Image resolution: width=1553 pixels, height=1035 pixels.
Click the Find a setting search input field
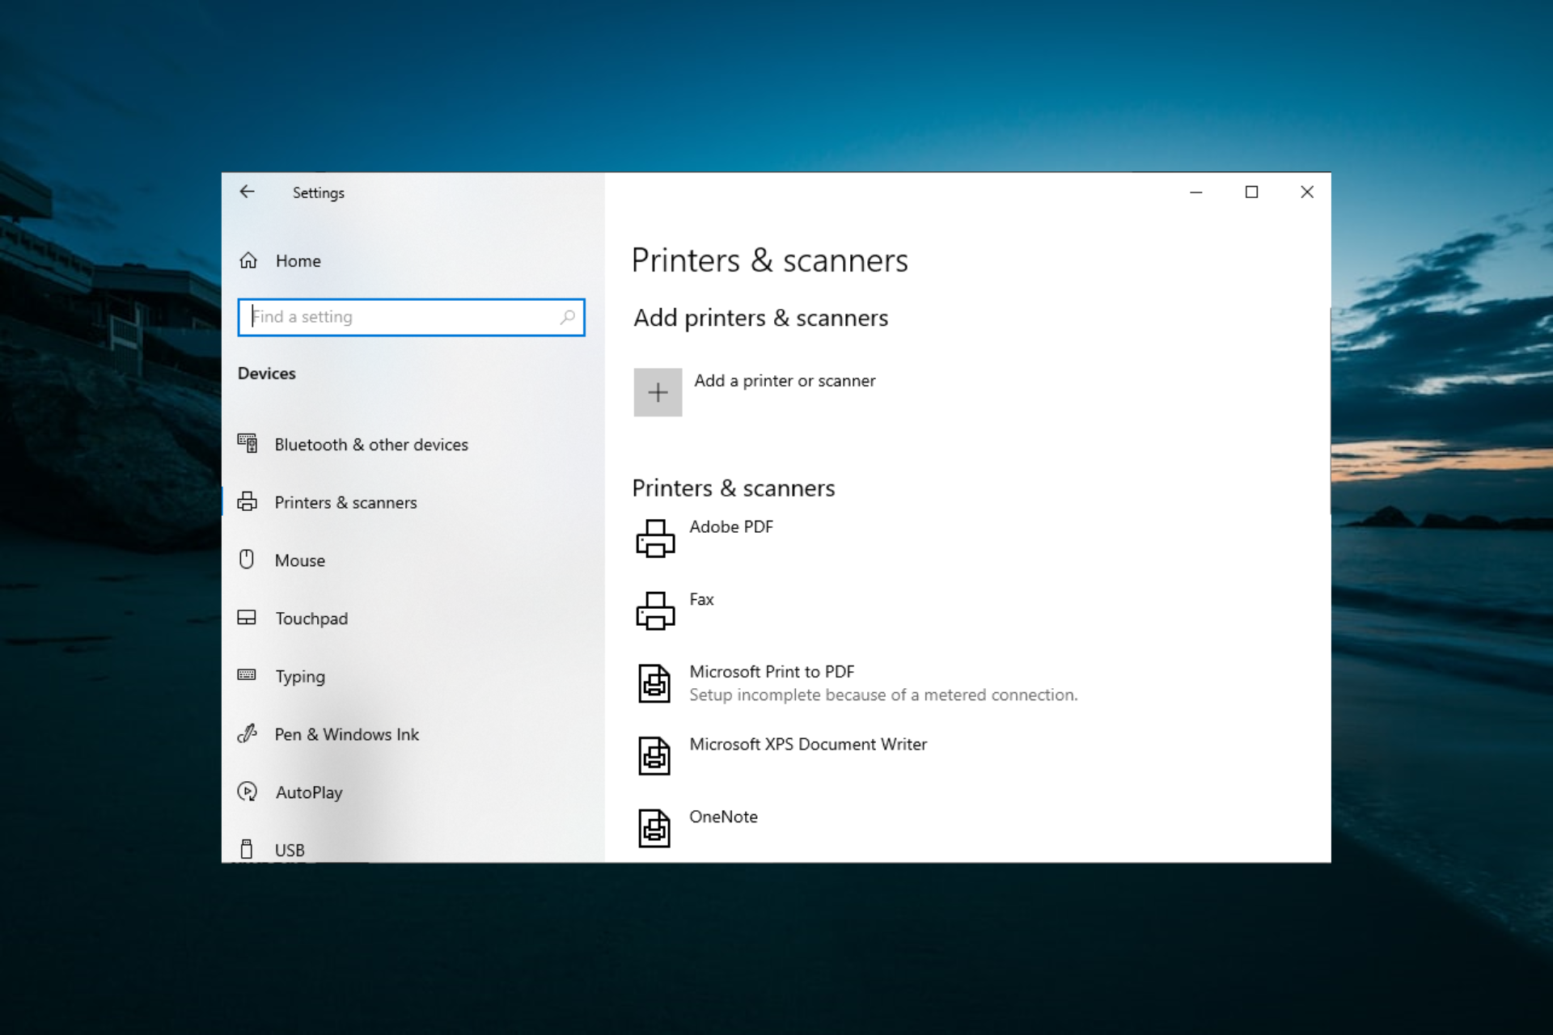(410, 315)
